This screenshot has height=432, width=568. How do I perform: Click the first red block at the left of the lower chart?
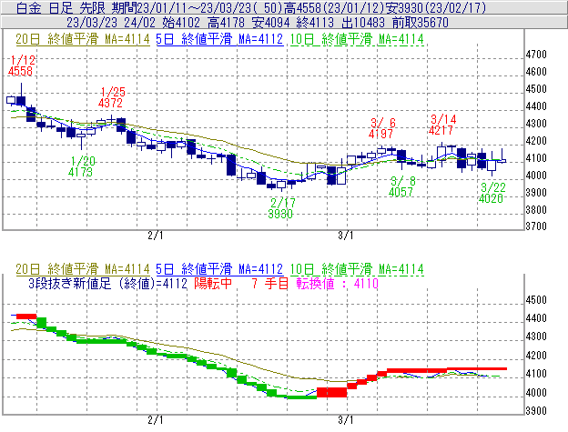coord(26,316)
